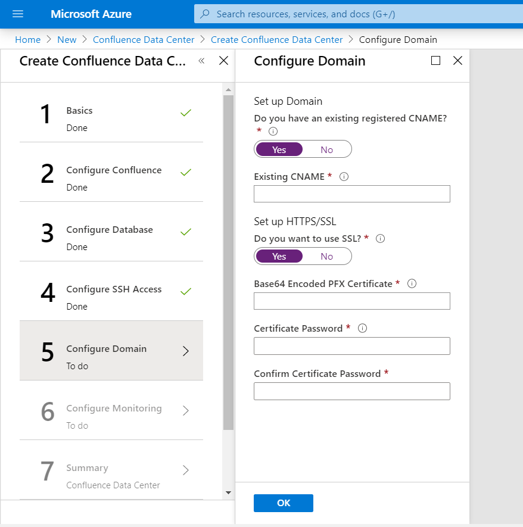The width and height of the screenshot is (523, 527).
Task: Focus the Certificate Password field
Action: click(x=352, y=346)
